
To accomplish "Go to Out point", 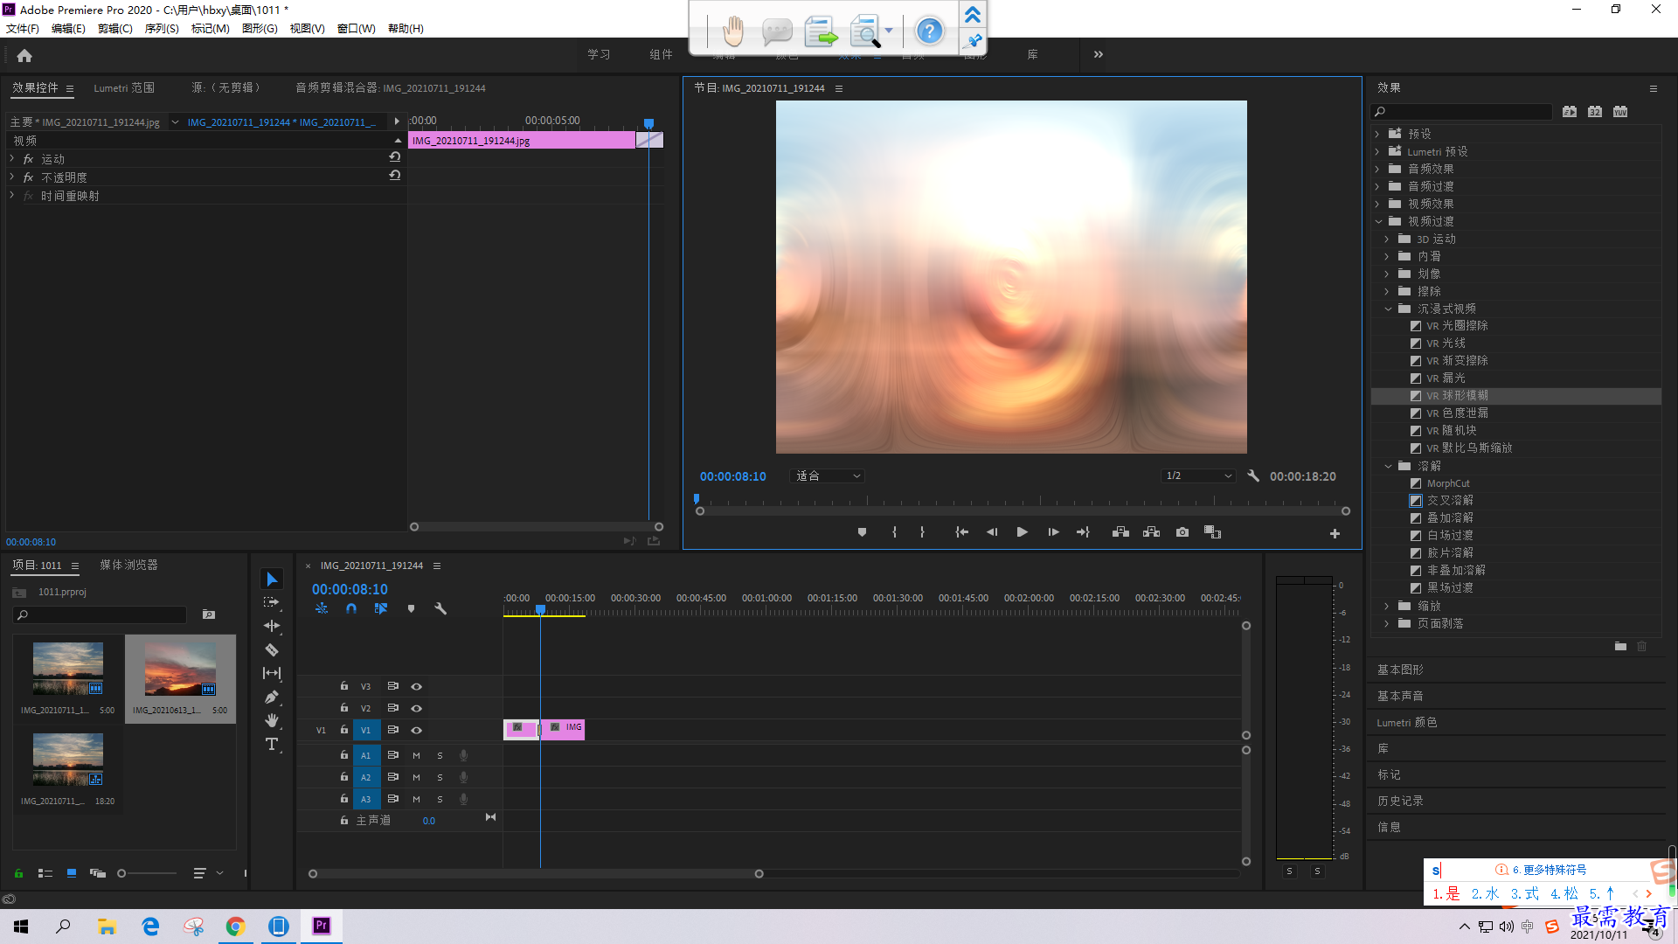I will 1083,532.
